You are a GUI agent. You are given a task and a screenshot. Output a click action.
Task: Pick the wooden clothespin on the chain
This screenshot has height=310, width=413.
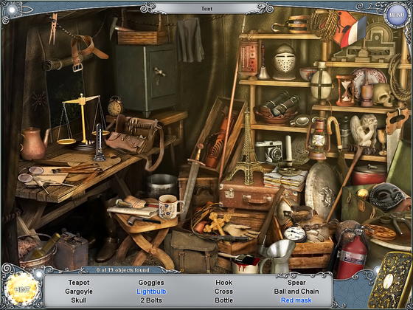[x=53, y=28]
